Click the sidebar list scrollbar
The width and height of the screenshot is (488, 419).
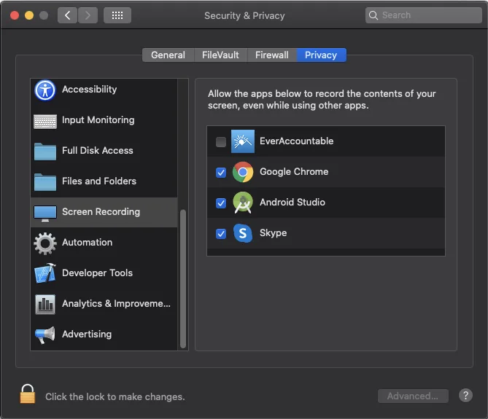tap(183, 277)
